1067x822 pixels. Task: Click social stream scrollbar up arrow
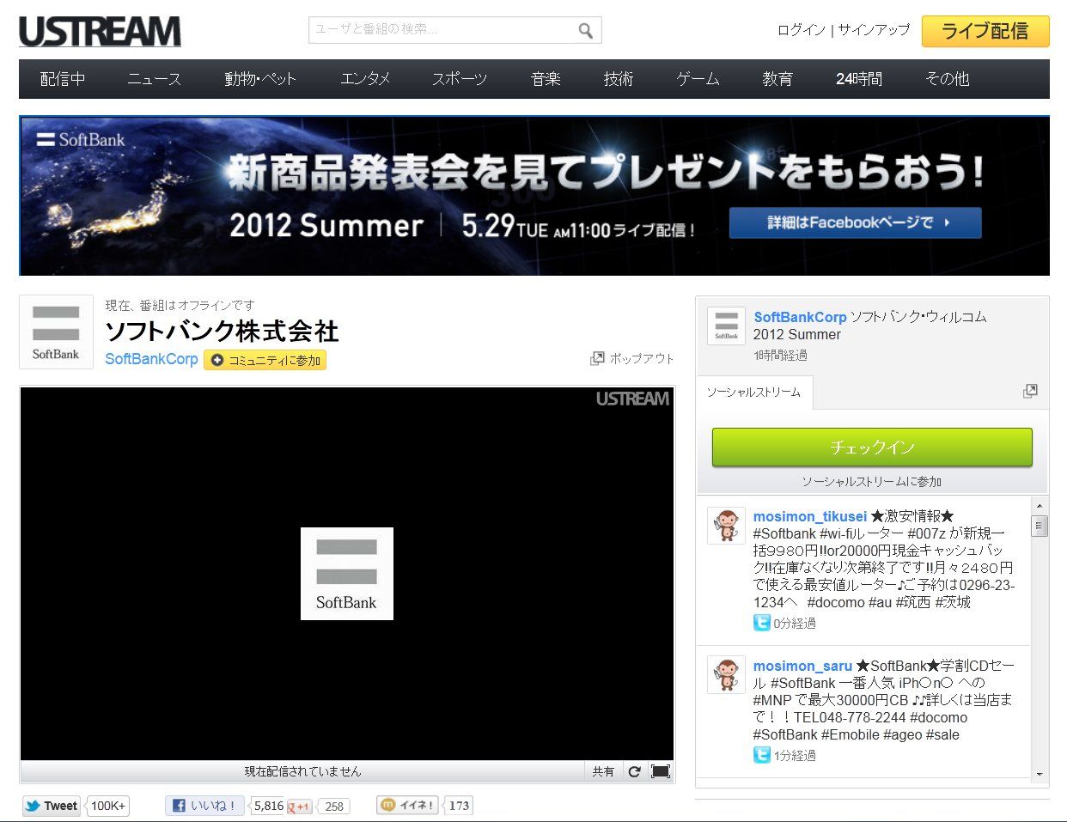[x=1040, y=506]
